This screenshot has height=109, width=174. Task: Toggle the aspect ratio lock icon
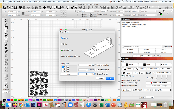(23, 13)
